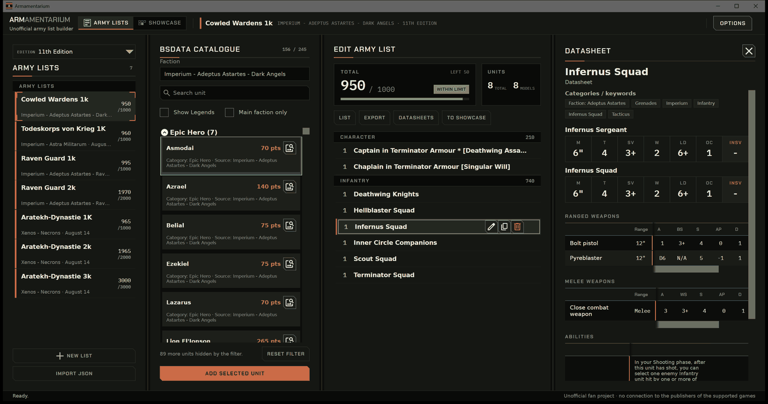This screenshot has width=768, height=404.
Task: Click the List view button
Action: coord(345,117)
